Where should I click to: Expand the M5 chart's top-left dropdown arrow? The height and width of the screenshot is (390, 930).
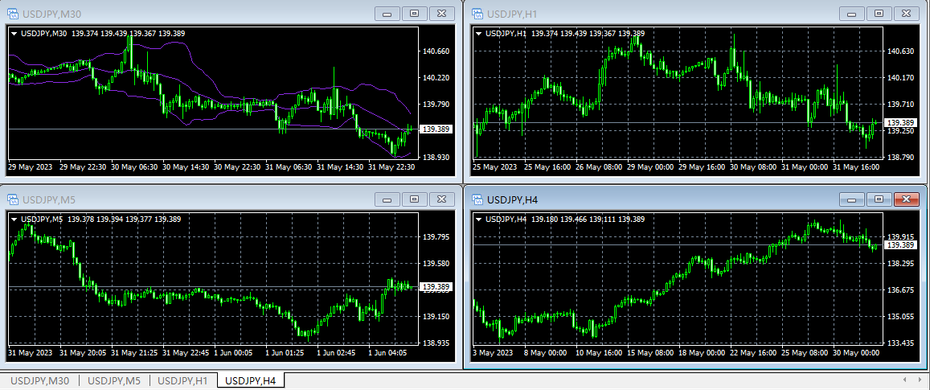tap(14, 220)
